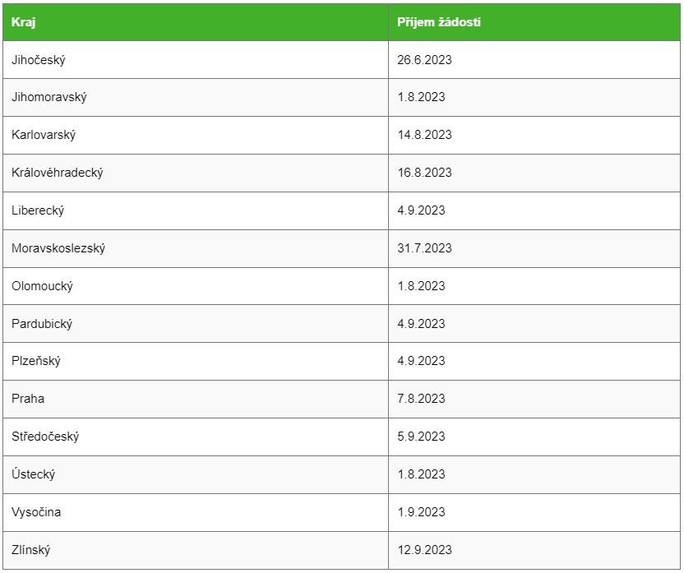
Task: Select the Jihočeský region cell
Action: pyautogui.click(x=196, y=60)
